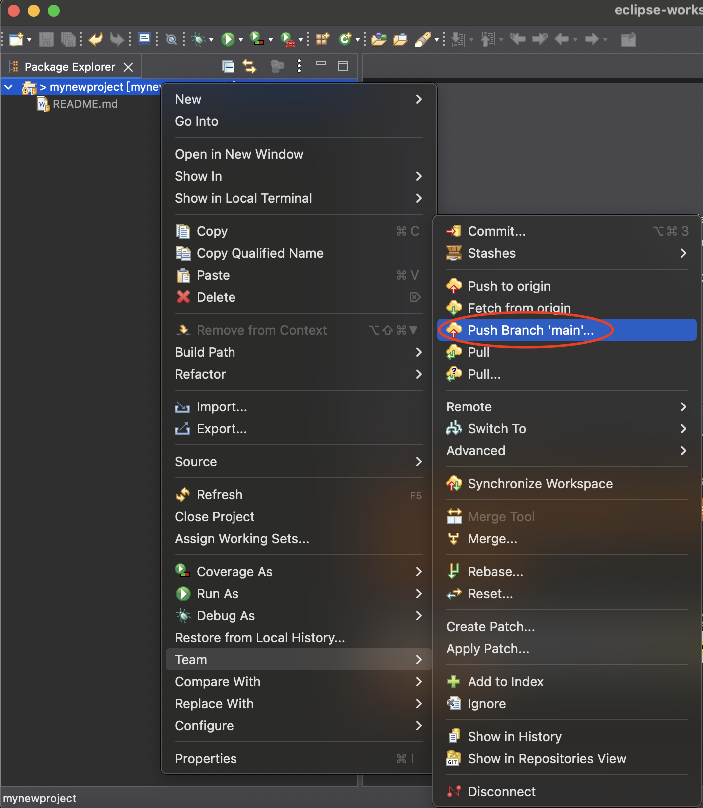The height and width of the screenshot is (808, 703).
Task: Click the Open Type folder icon
Action: [x=379, y=39]
